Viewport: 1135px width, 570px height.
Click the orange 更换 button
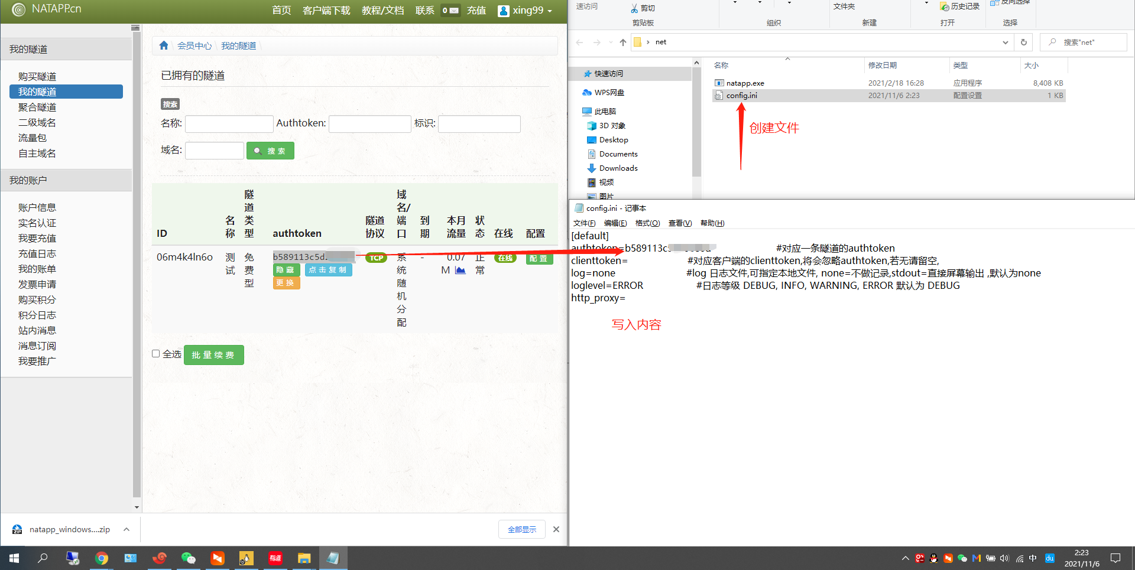pos(286,283)
